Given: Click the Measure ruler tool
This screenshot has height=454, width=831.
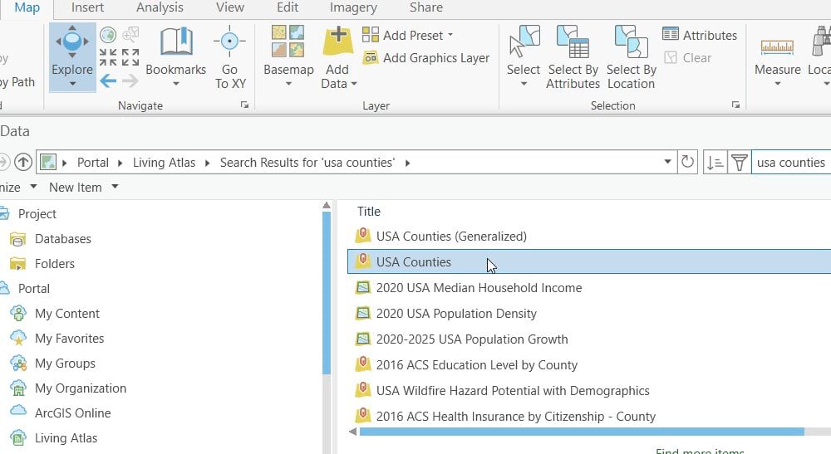Looking at the screenshot, I should pos(778,47).
